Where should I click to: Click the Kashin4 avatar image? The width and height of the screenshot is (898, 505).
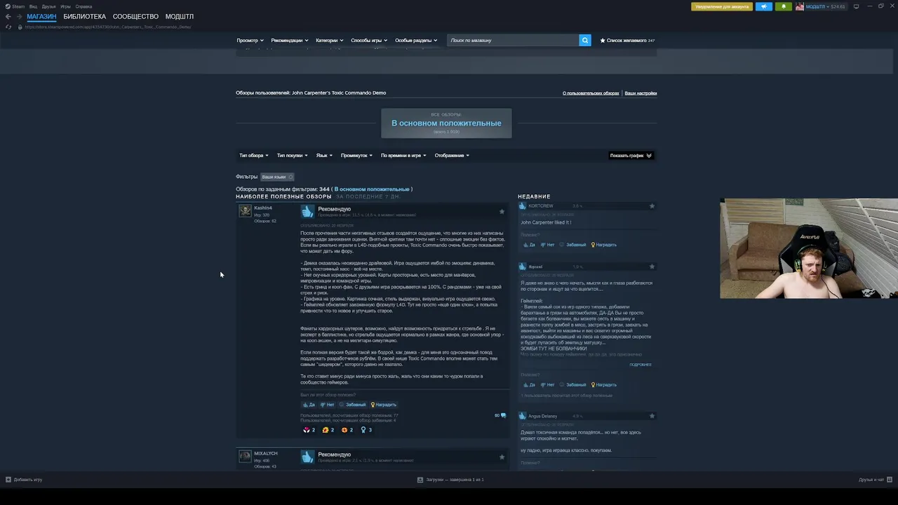click(x=245, y=211)
